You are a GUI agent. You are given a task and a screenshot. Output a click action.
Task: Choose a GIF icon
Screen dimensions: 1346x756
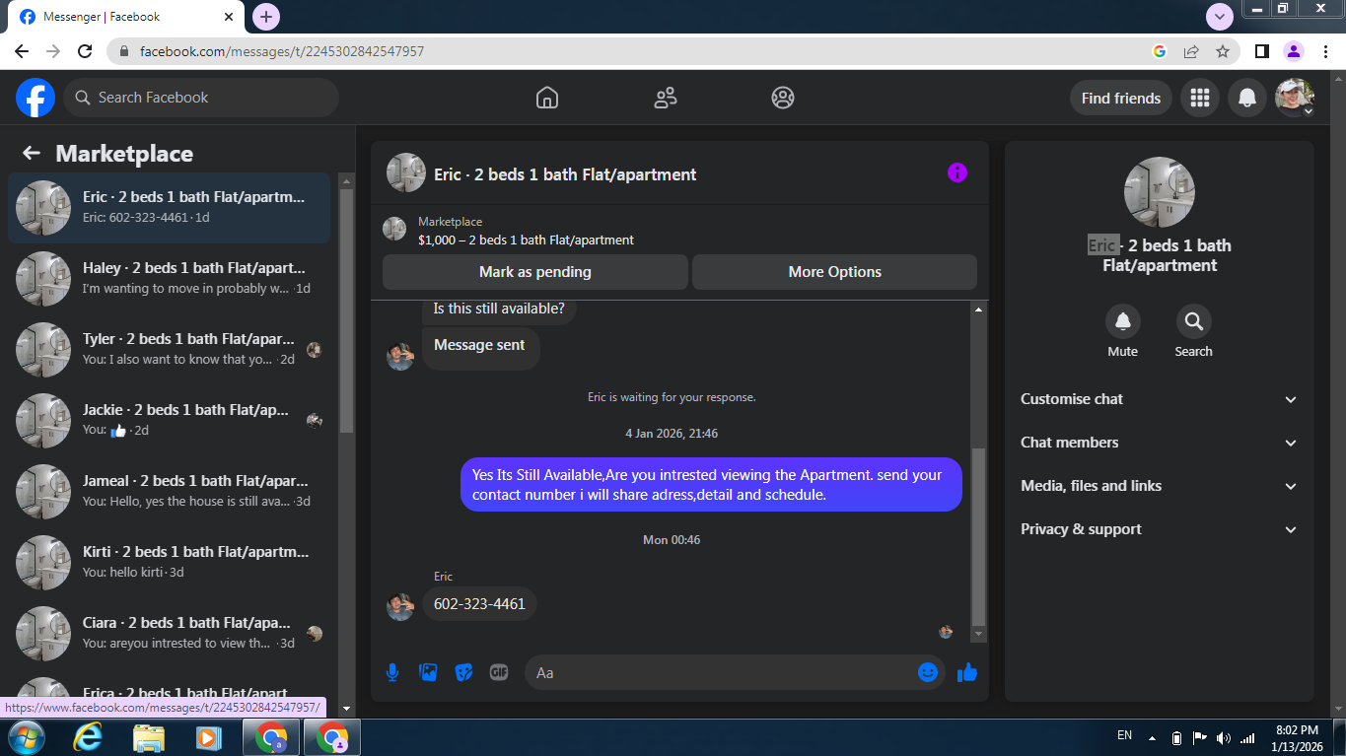click(499, 672)
